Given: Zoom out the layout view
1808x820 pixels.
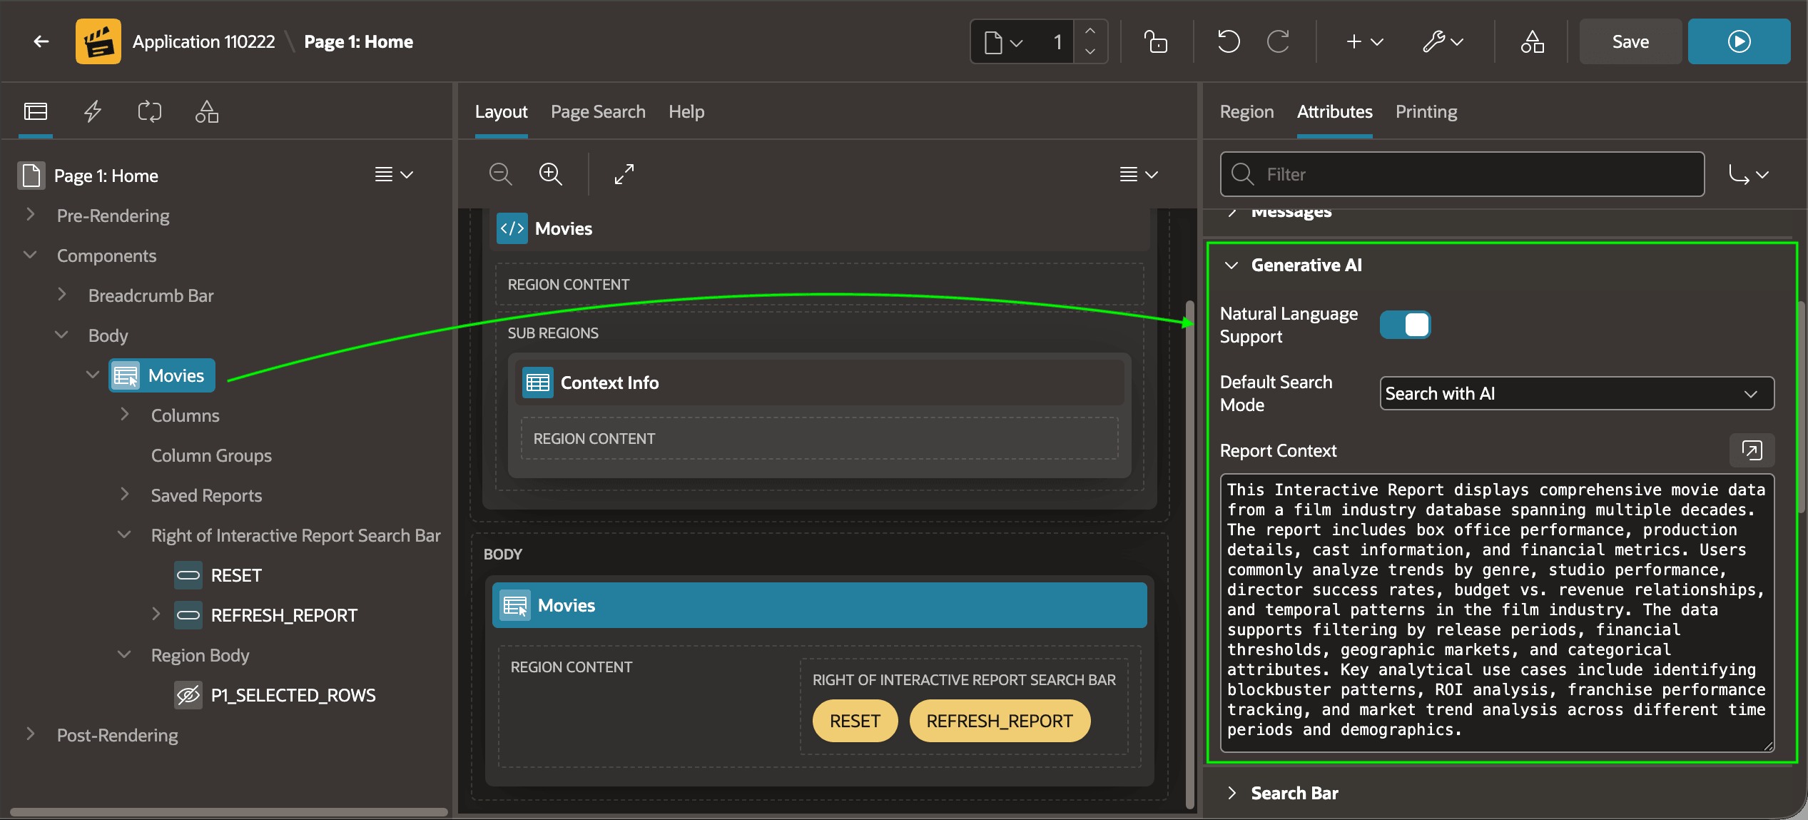Looking at the screenshot, I should coord(501,174).
